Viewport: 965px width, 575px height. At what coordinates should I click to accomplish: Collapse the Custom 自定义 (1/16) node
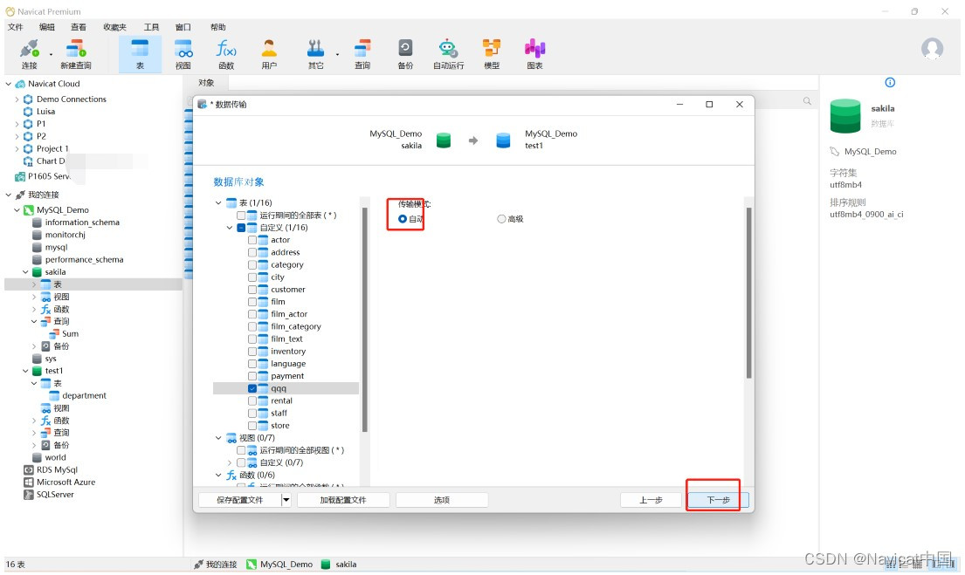tap(230, 228)
